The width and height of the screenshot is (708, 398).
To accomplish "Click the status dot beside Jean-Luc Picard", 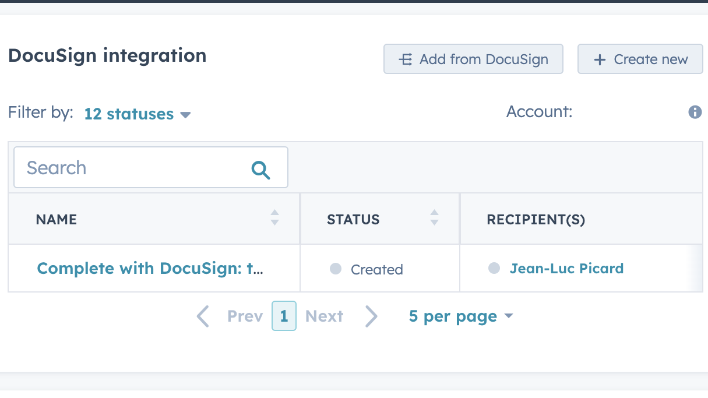I will coord(494,268).
